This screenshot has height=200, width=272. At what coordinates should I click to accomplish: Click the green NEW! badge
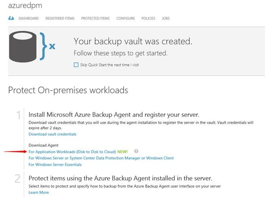tap(122, 152)
